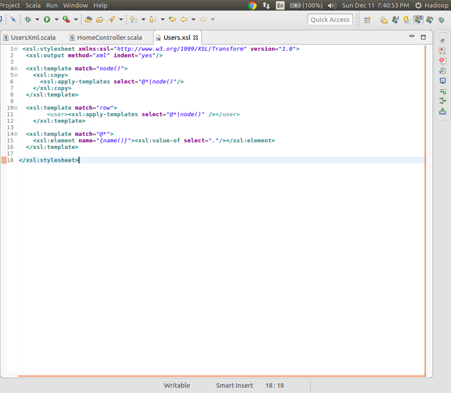This screenshot has height=393, width=451.
Task: Click the Skip All Breakpoints icon
Action: [13, 19]
